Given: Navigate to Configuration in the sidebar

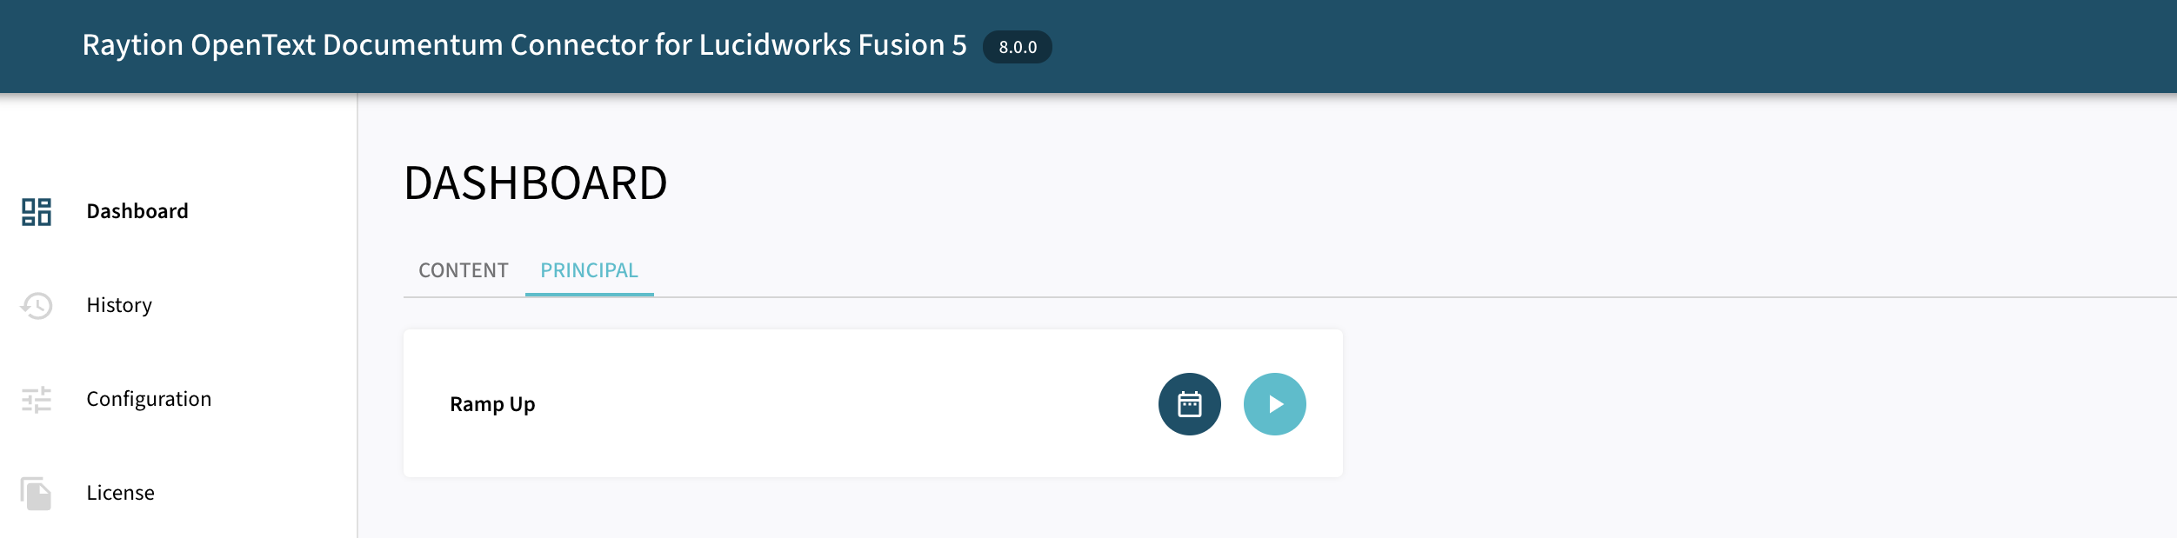Looking at the screenshot, I should 149,399.
